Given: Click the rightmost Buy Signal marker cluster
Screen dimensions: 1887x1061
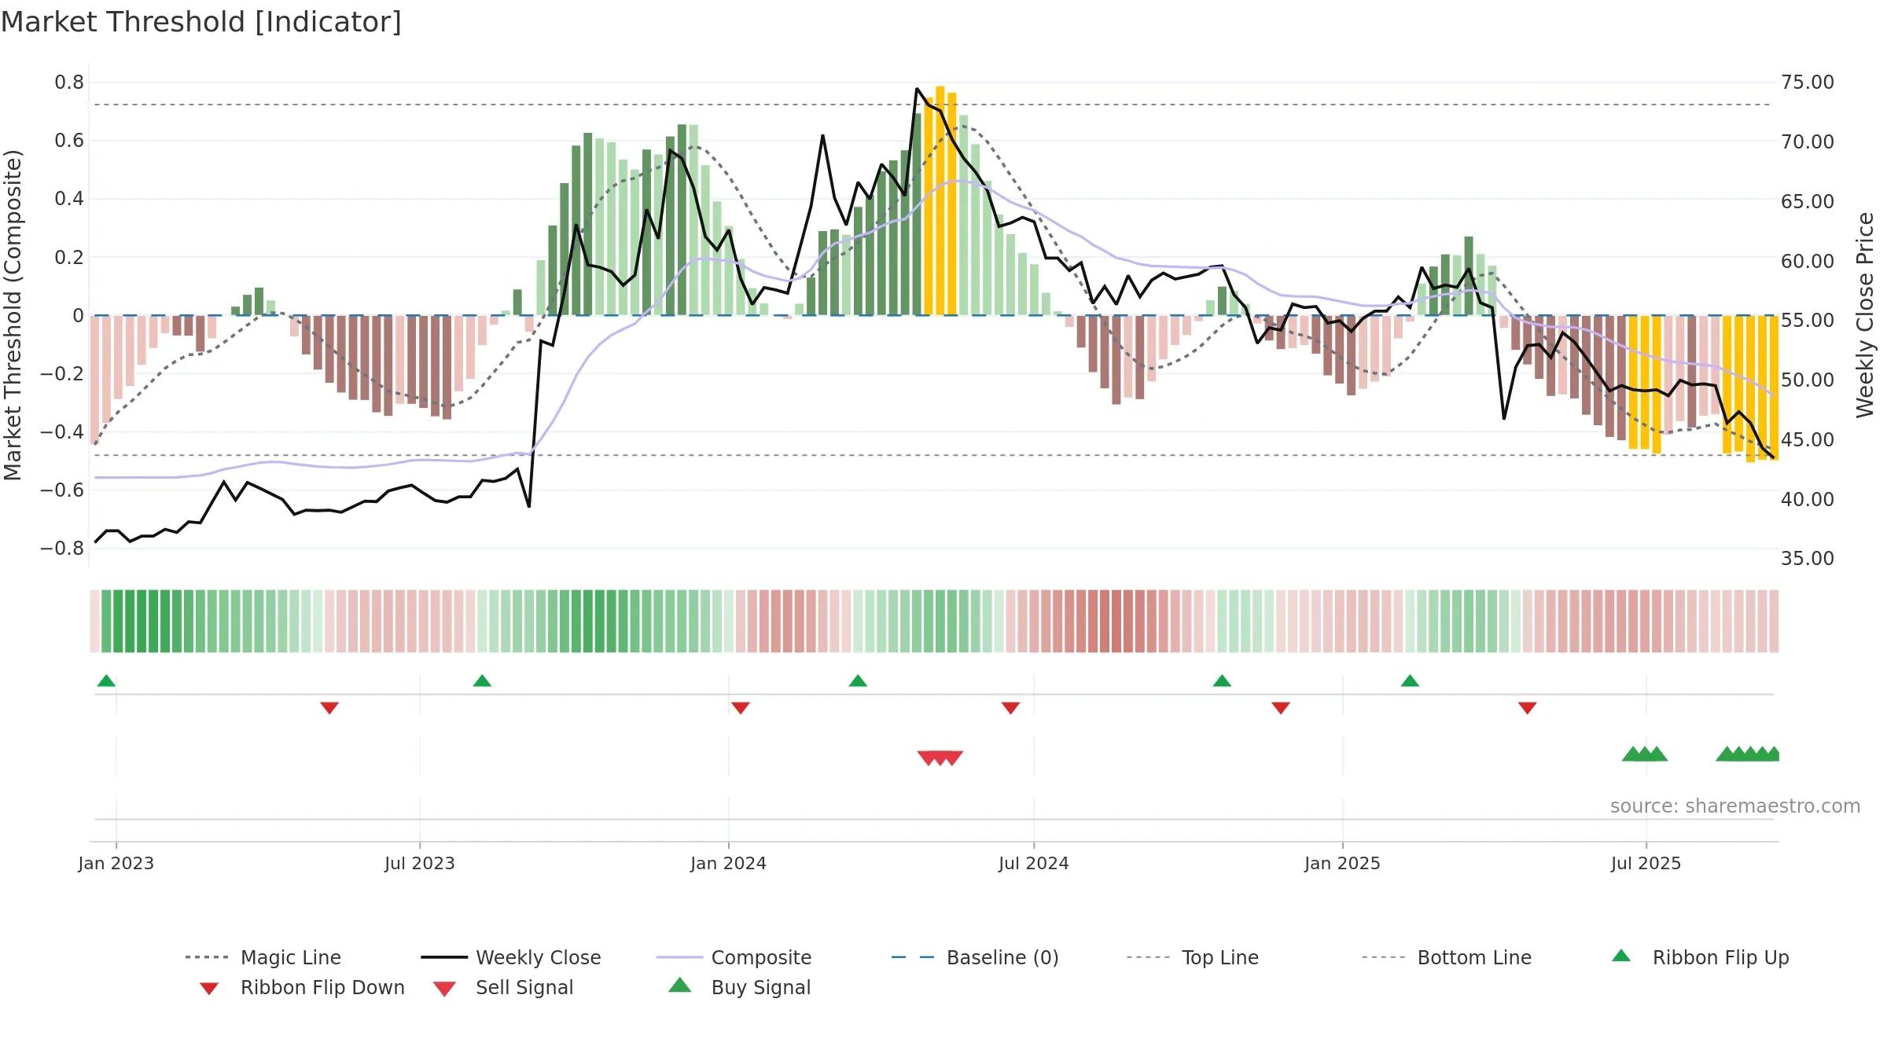Looking at the screenshot, I should [x=1748, y=754].
